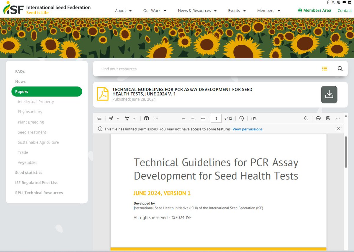Viewport: 354px width, 252px height.
Task: Zoom out the PDF with minus
Action: (x=183, y=118)
